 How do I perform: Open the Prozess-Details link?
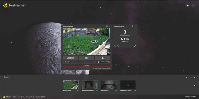click(97, 68)
